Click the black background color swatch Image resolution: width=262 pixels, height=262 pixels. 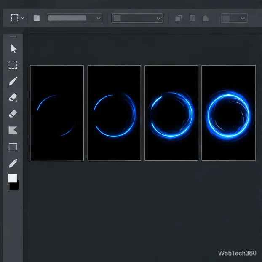(14, 186)
